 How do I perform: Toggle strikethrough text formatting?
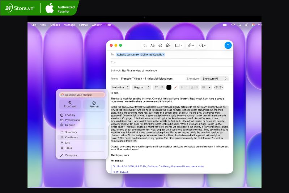(196, 87)
